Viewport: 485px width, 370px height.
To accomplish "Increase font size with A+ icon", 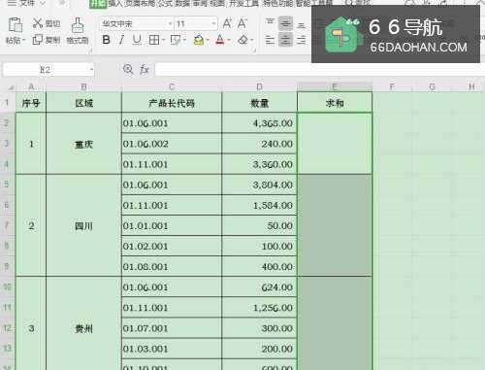I will (227, 23).
